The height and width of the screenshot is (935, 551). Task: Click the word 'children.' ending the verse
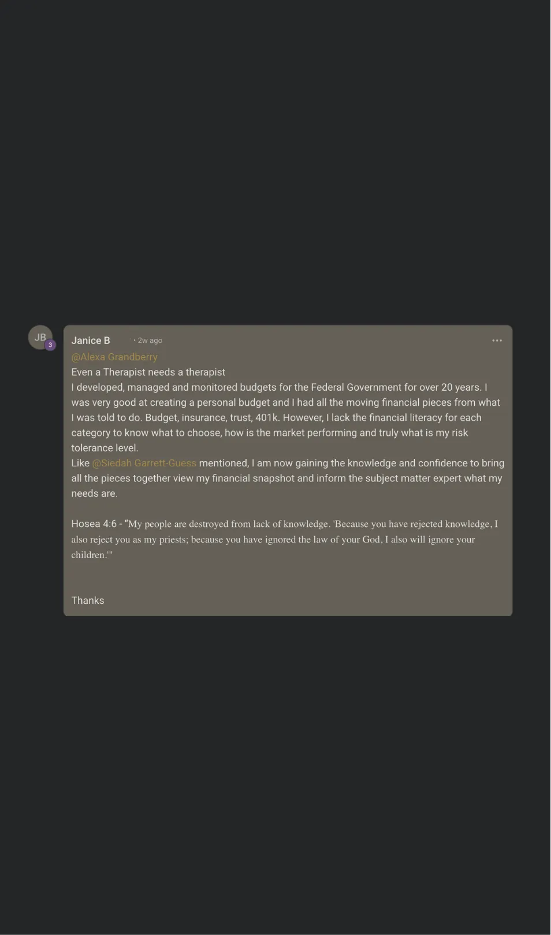click(92, 555)
